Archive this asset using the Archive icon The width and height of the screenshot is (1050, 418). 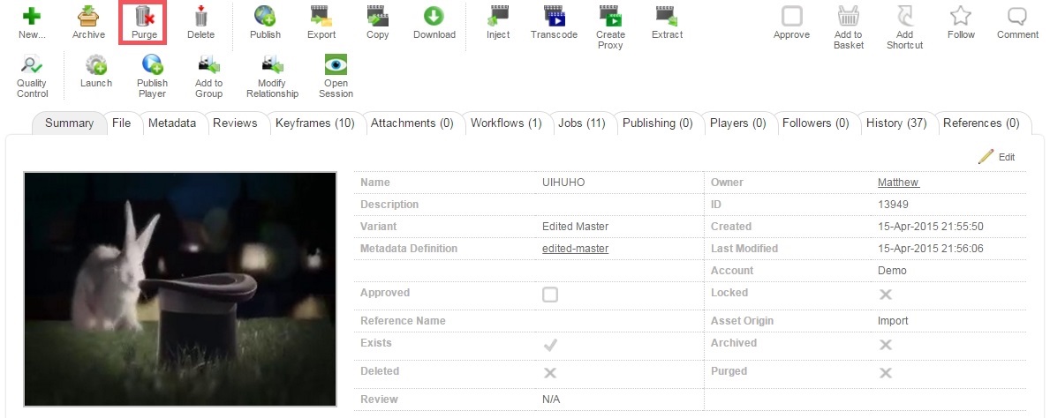point(88,18)
